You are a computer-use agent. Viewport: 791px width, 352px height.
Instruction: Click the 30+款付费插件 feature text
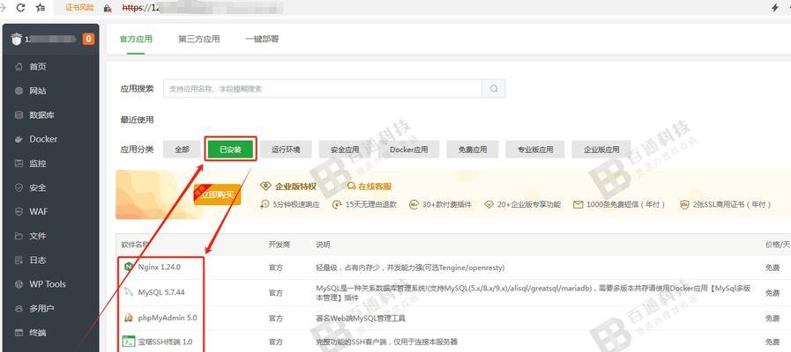coord(446,204)
